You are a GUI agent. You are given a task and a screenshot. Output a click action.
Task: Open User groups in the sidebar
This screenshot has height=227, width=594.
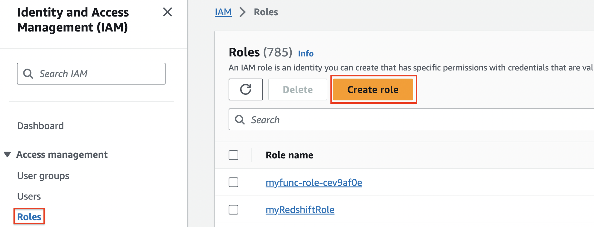point(43,176)
